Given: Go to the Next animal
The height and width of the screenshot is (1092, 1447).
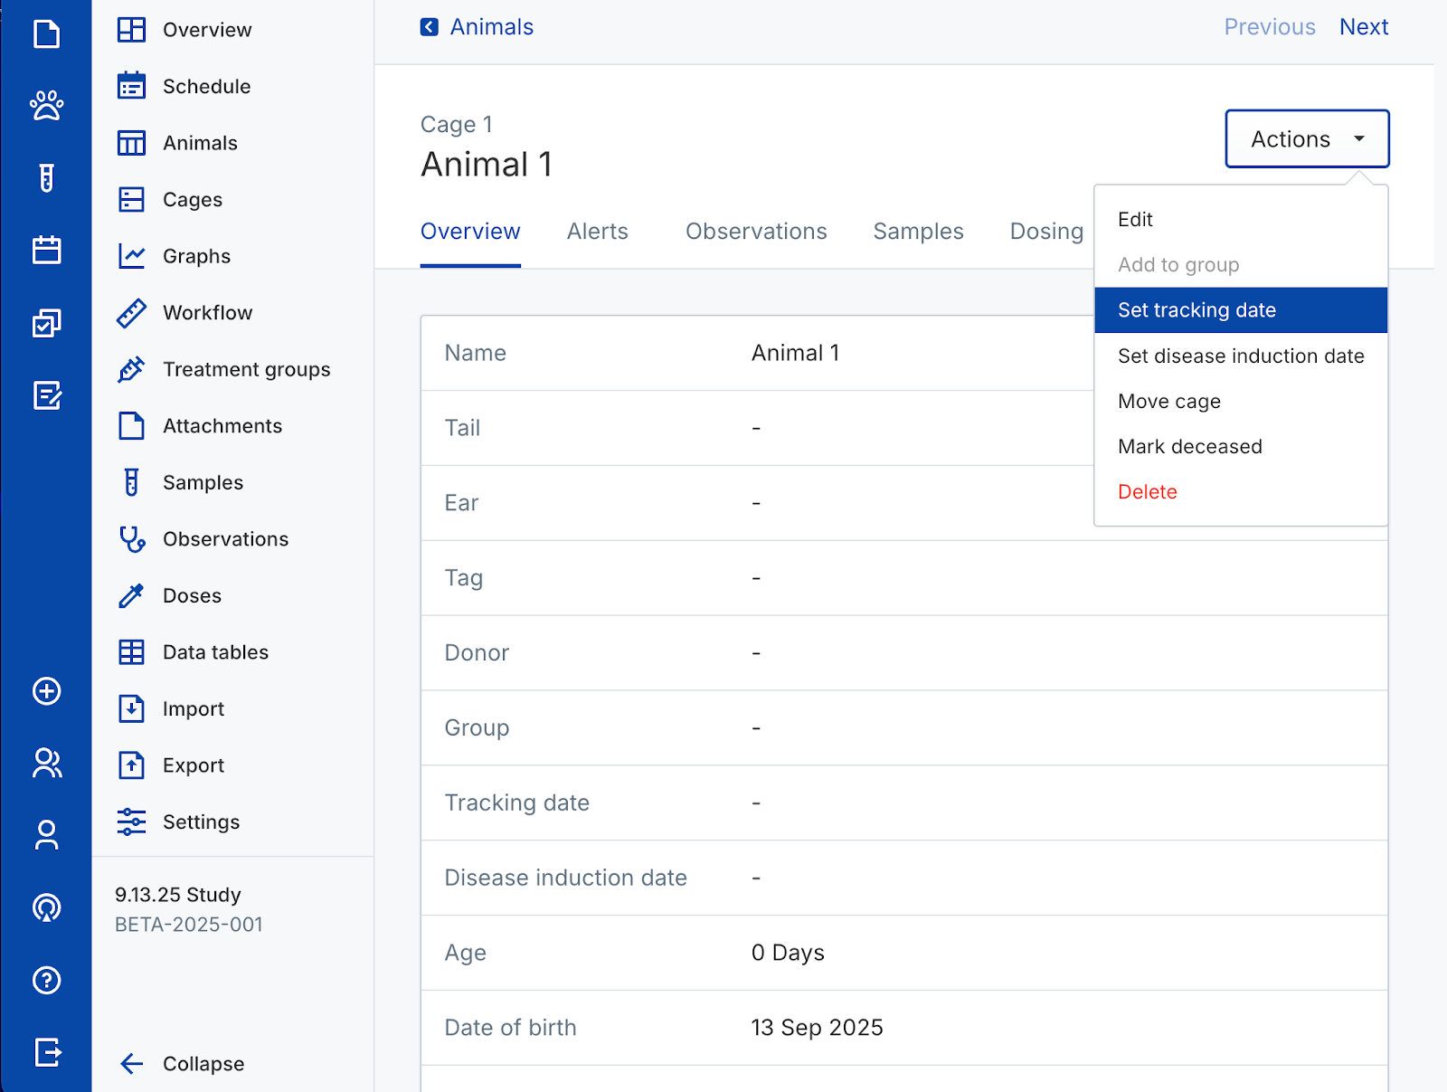Looking at the screenshot, I should click(1363, 27).
